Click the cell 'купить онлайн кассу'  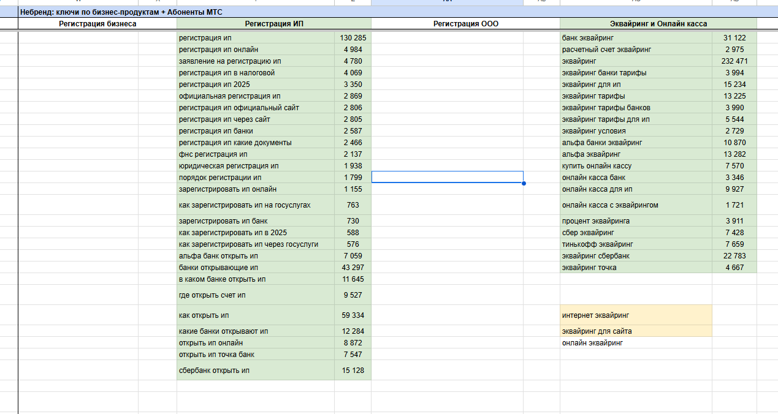click(x=636, y=166)
